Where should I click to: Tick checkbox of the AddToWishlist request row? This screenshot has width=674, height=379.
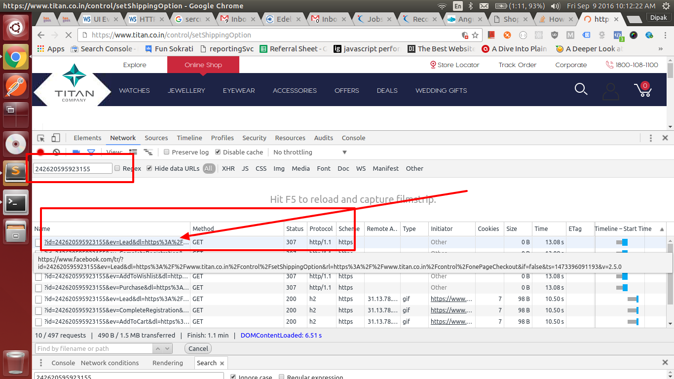coord(38,276)
